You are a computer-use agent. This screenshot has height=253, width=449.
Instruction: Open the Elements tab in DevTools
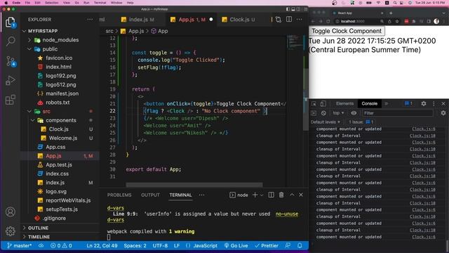tap(344, 103)
